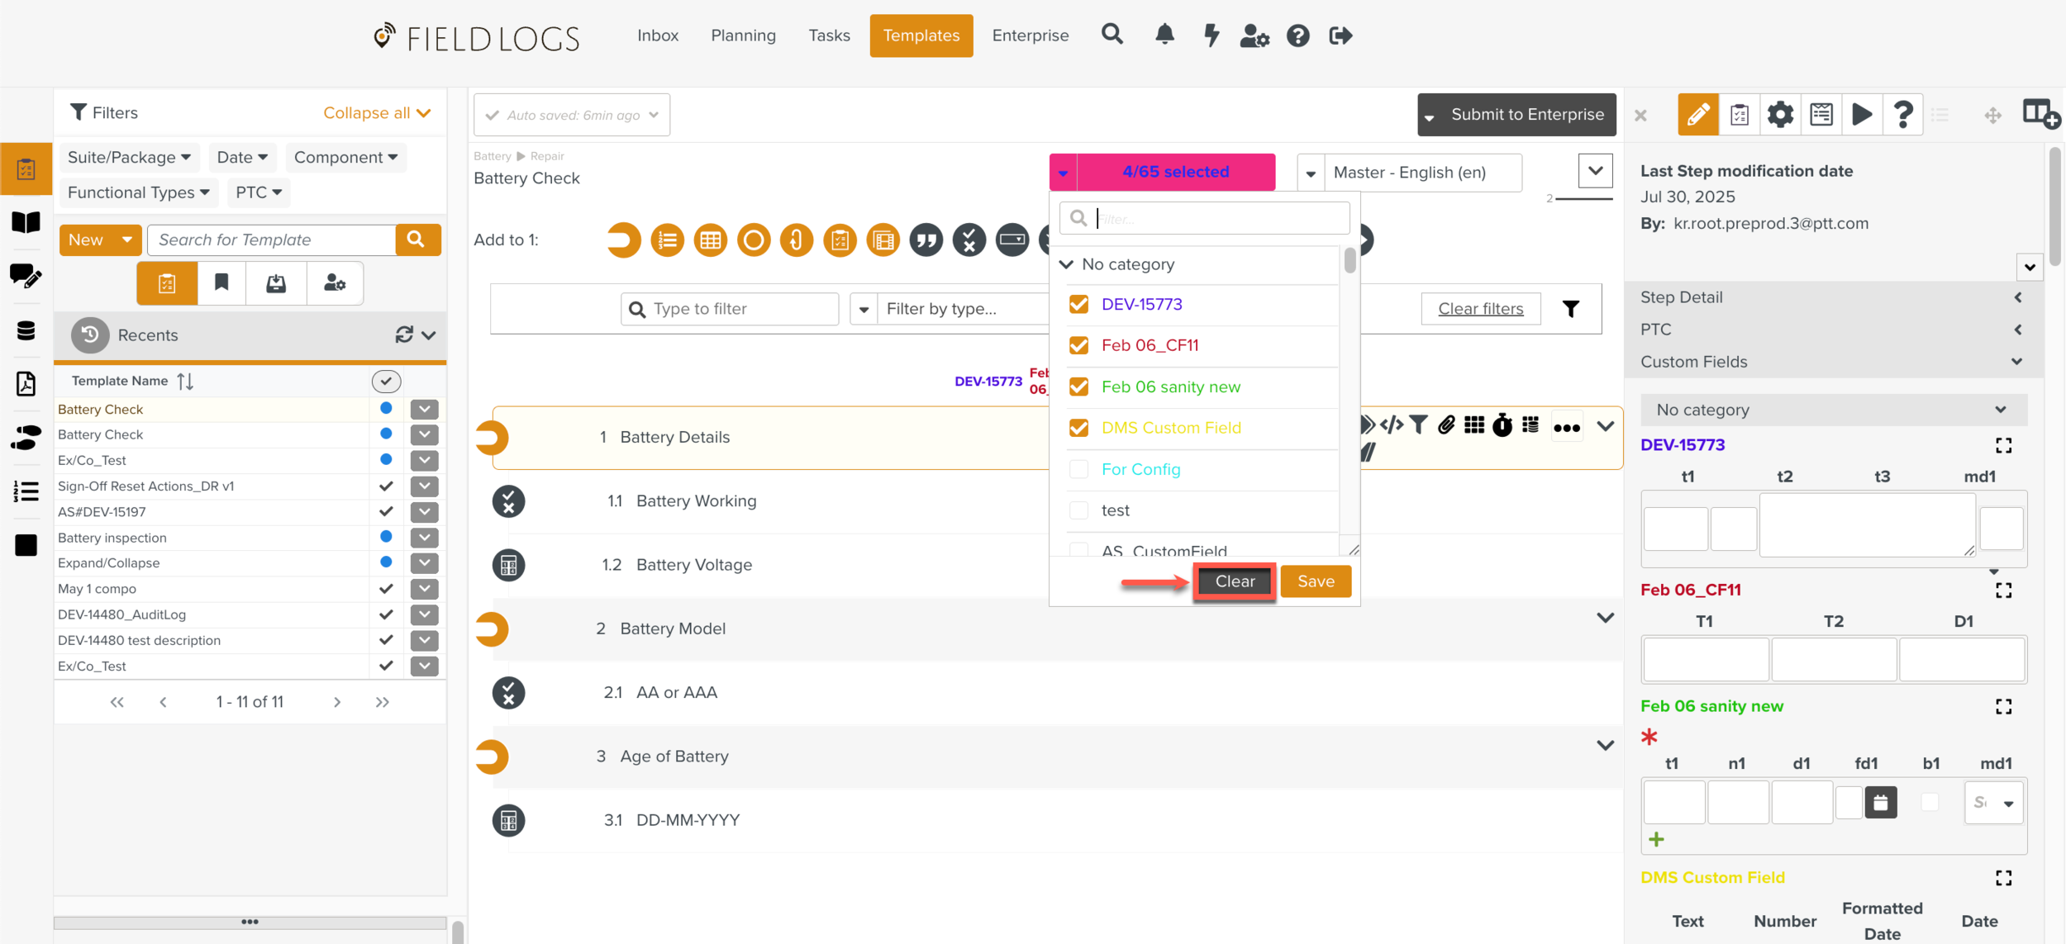Uncheck Feb 06 sanity new checkbox

click(x=1078, y=387)
